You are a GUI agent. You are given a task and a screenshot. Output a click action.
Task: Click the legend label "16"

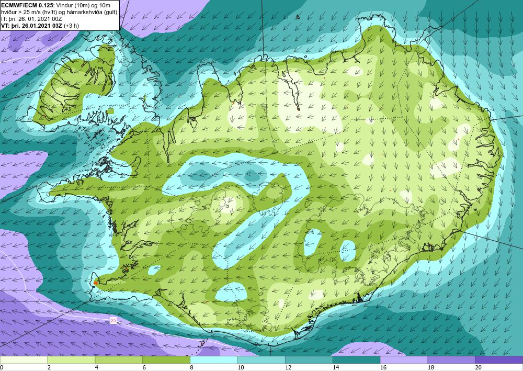(383, 368)
